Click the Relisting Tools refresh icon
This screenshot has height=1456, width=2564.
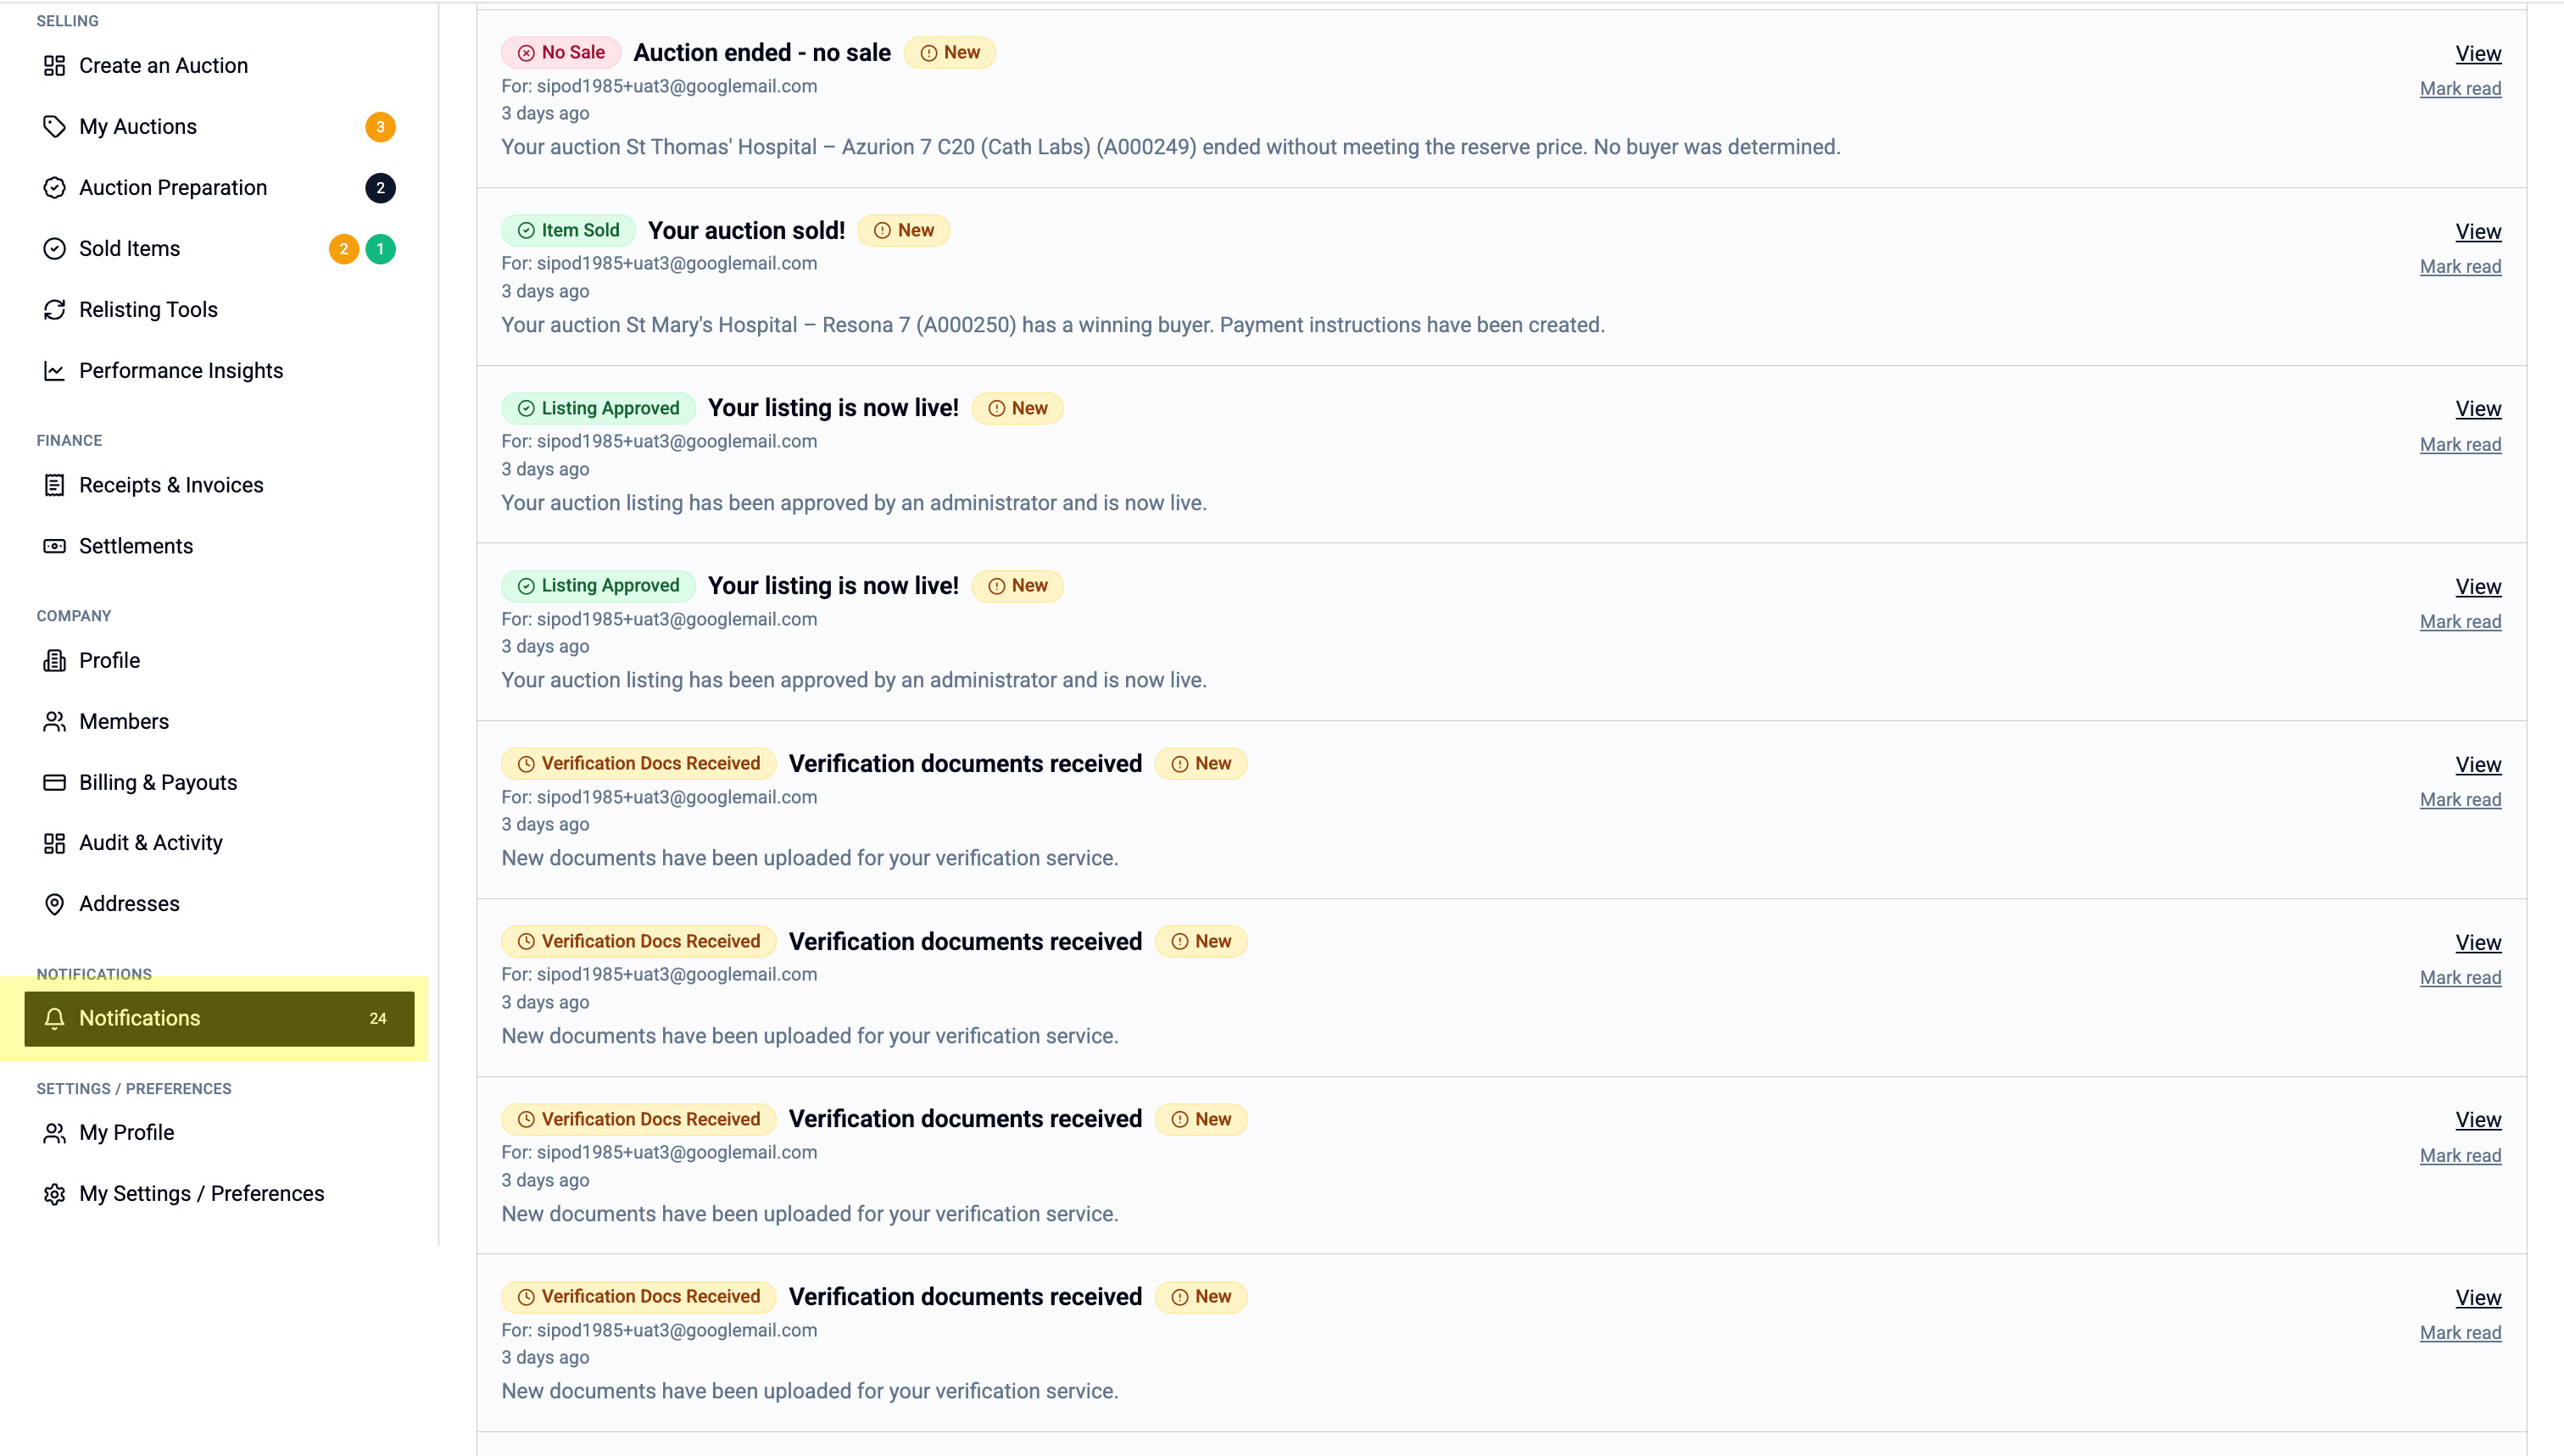pyautogui.click(x=54, y=310)
